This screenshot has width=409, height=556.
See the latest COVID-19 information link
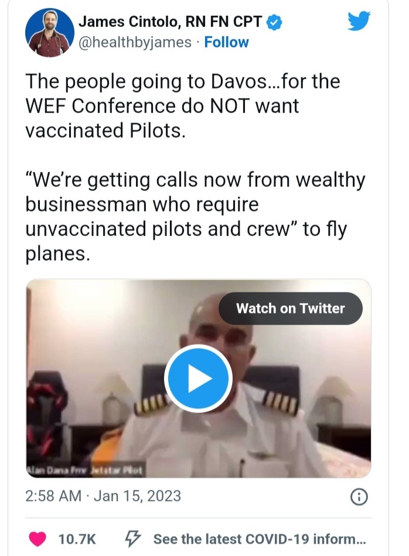(258, 539)
